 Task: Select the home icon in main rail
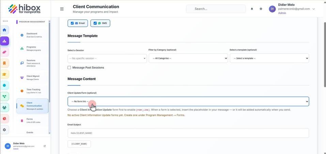point(4,30)
